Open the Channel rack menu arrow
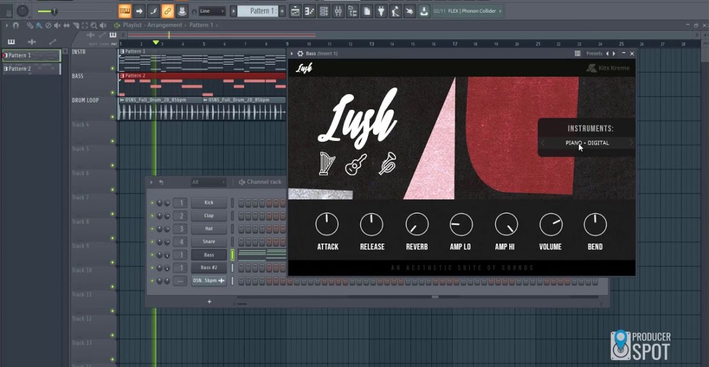The image size is (709, 367). coord(151,182)
